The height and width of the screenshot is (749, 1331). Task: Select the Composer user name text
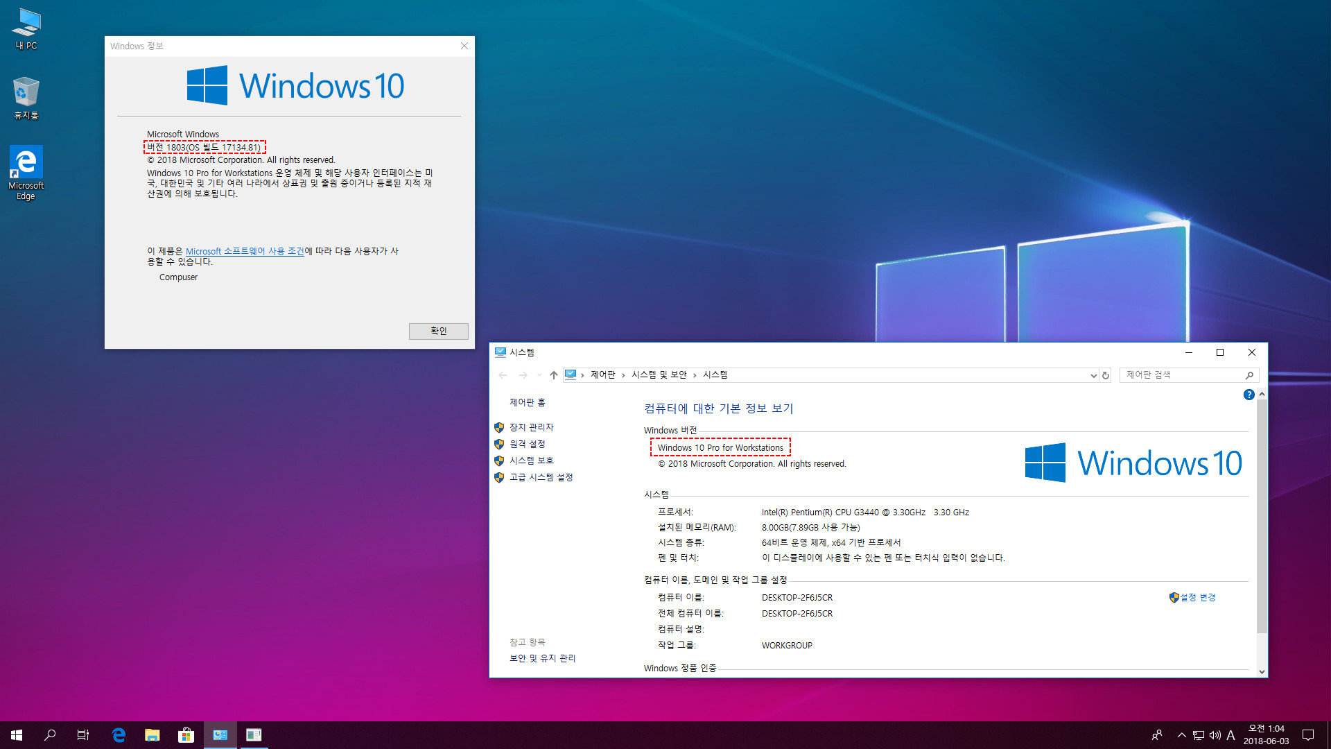coord(178,277)
